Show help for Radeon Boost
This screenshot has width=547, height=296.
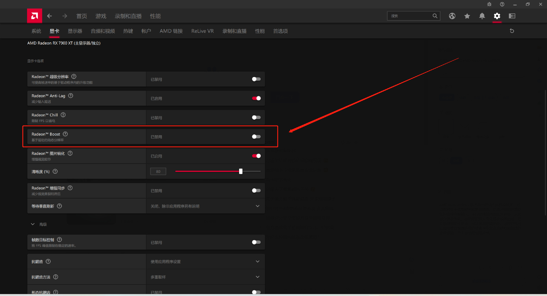click(65, 134)
